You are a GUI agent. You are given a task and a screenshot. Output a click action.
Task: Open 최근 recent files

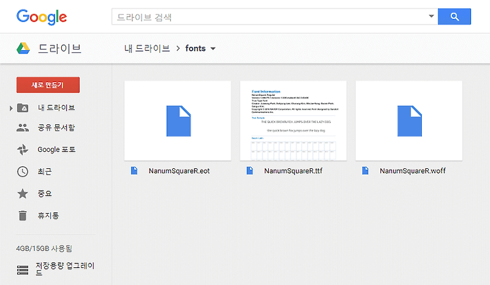pyautogui.click(x=45, y=172)
